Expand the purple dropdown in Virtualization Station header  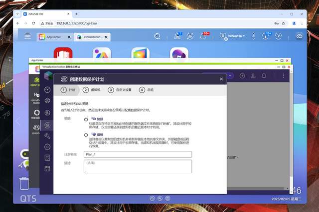pos(230,76)
